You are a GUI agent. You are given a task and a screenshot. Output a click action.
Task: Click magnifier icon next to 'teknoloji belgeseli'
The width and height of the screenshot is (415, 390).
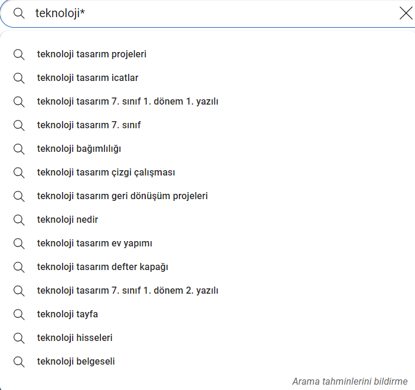(19, 362)
